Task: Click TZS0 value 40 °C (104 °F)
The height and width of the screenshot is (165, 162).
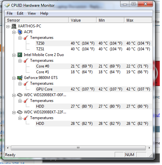Action: coord(82,43)
